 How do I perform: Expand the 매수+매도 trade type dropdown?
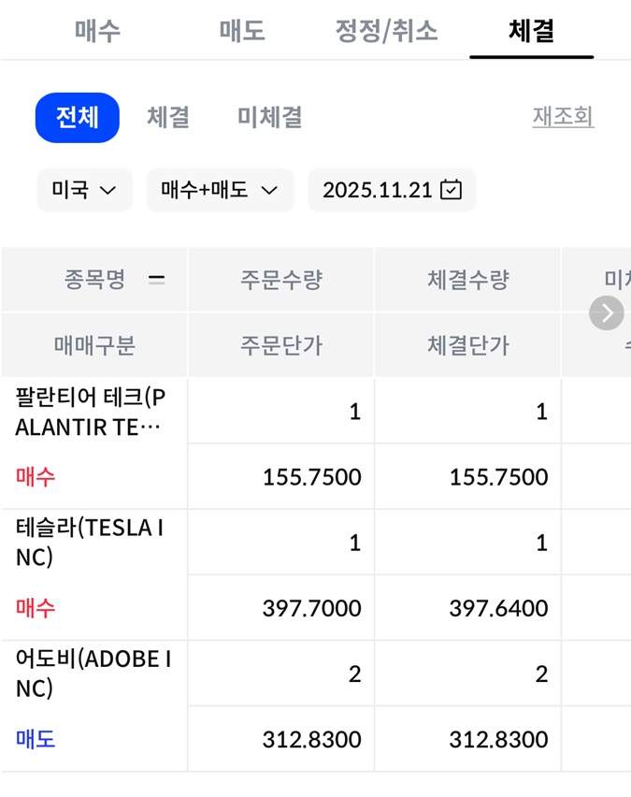(220, 190)
